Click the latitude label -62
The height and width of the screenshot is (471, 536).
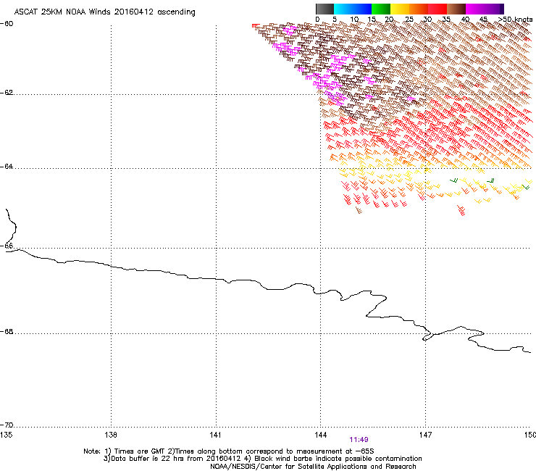pyautogui.click(x=7, y=93)
